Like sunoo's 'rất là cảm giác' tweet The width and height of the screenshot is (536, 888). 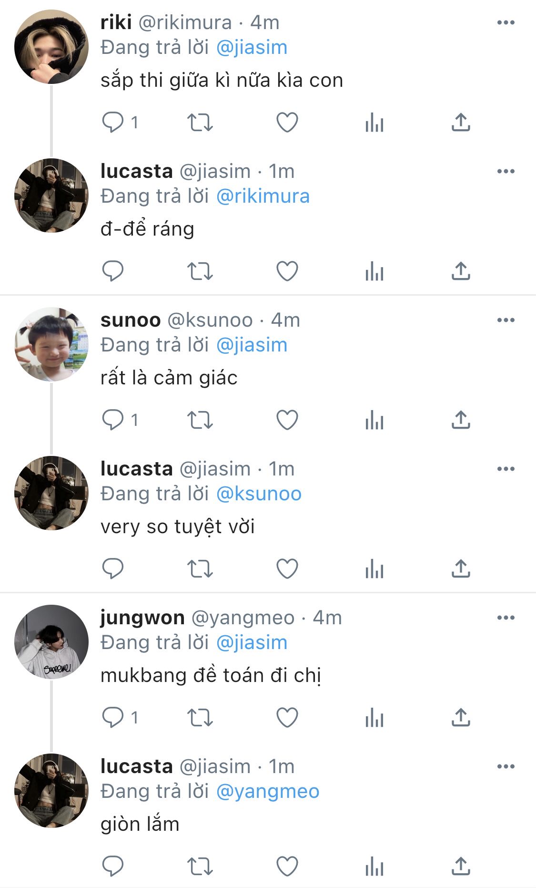click(x=287, y=420)
